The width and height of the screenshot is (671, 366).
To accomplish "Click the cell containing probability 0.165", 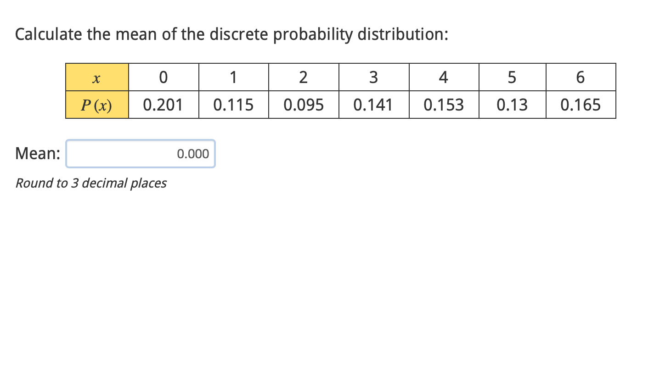I will (x=581, y=104).
